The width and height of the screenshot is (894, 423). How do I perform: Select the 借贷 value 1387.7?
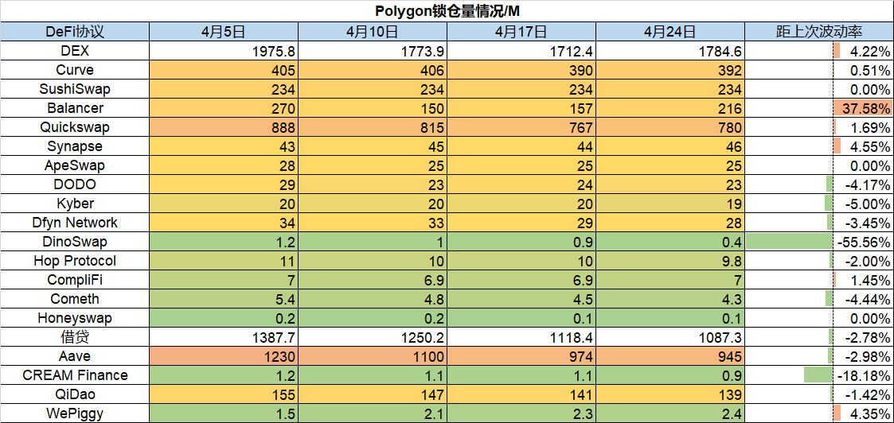(224, 337)
